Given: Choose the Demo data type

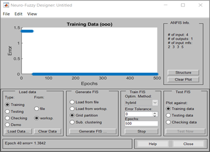Looking at the screenshot, I should coord(8,125).
